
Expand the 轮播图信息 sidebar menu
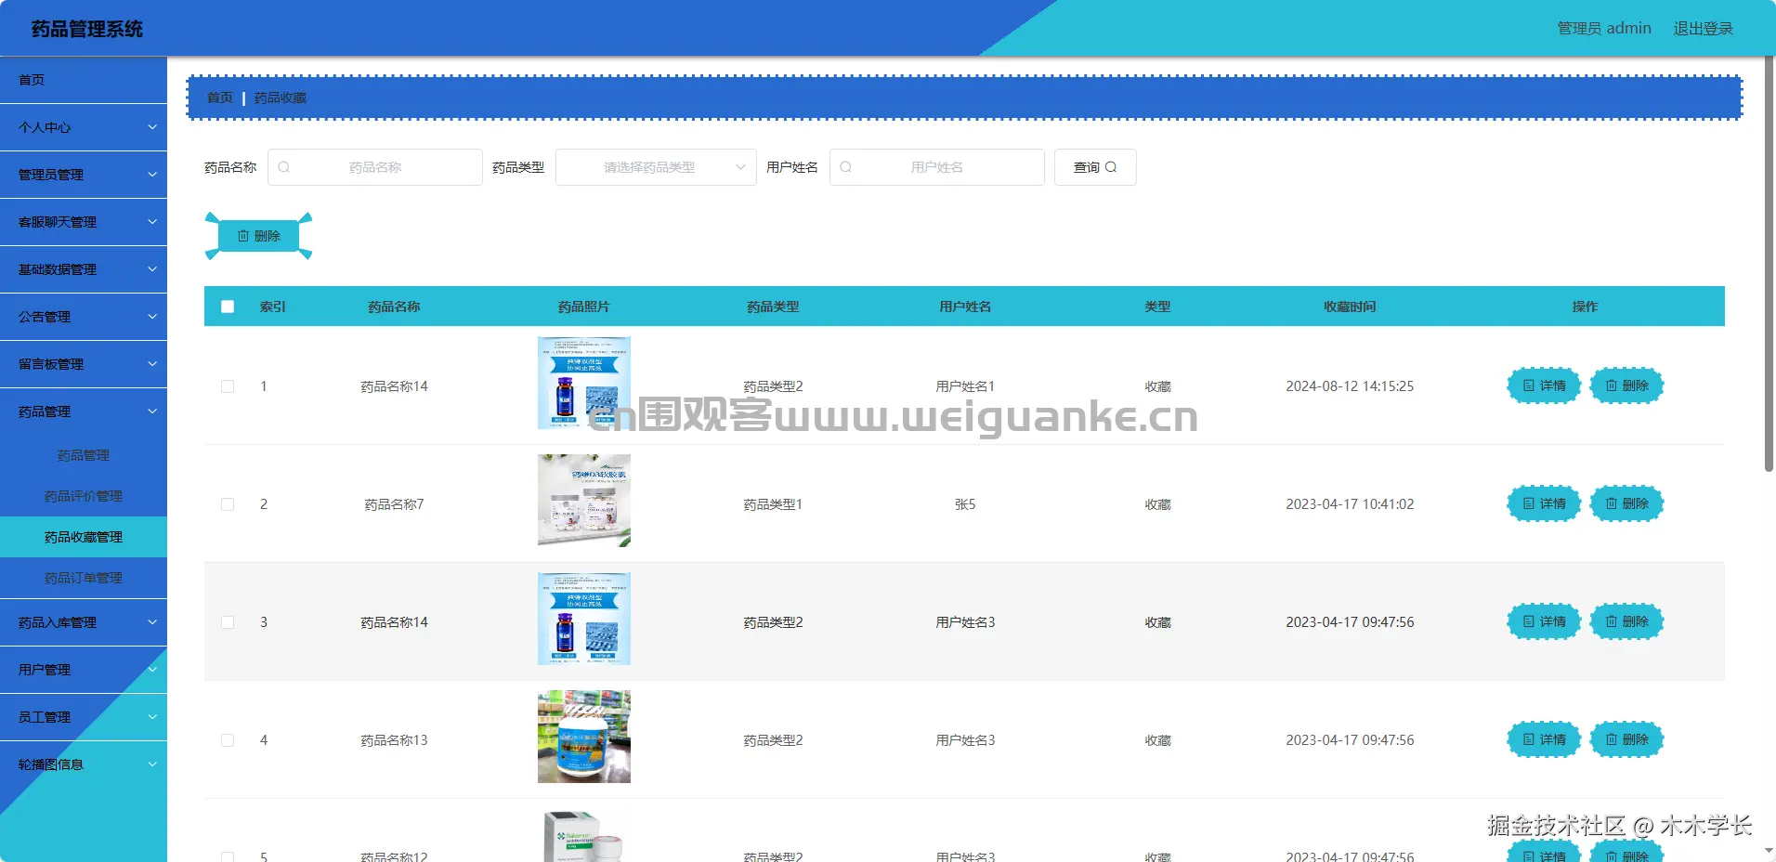[84, 764]
